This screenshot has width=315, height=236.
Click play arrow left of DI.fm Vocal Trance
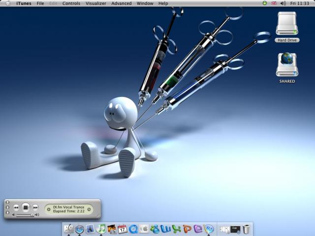(49, 209)
